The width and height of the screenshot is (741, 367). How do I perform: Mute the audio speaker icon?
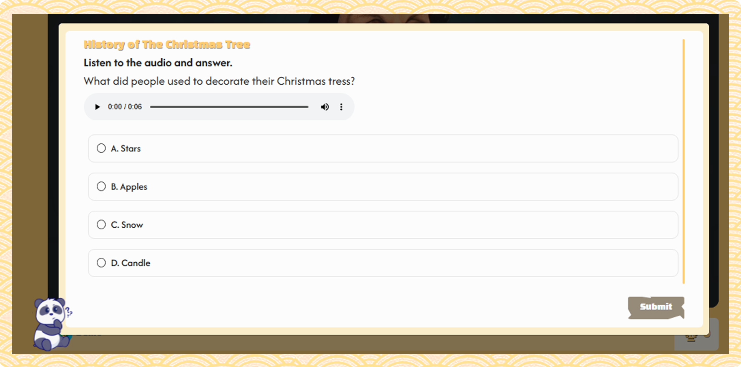click(325, 107)
